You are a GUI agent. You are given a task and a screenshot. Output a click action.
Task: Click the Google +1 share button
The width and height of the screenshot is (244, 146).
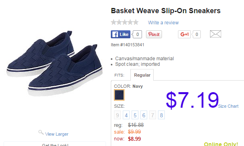[184, 34]
